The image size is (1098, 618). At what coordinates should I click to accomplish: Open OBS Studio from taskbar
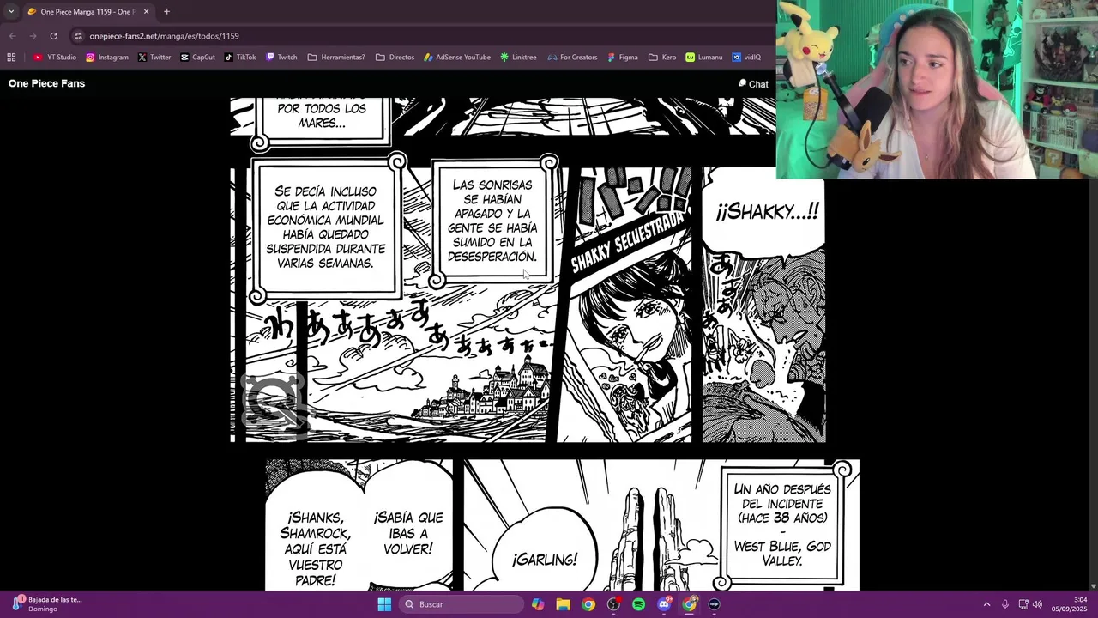(x=613, y=604)
